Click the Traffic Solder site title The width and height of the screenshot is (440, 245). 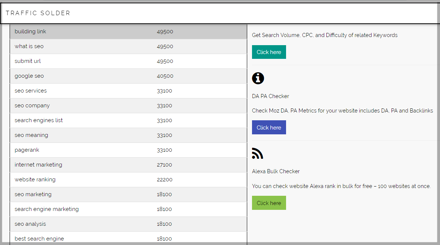[38, 13]
